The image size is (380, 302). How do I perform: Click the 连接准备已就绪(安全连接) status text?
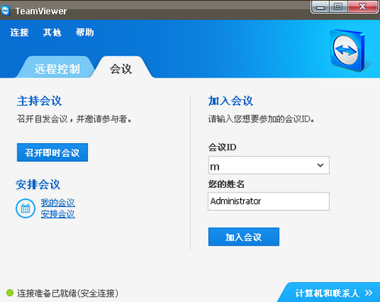click(68, 293)
